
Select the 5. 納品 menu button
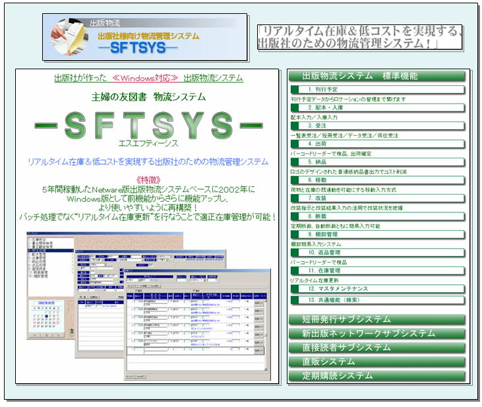click(x=377, y=162)
